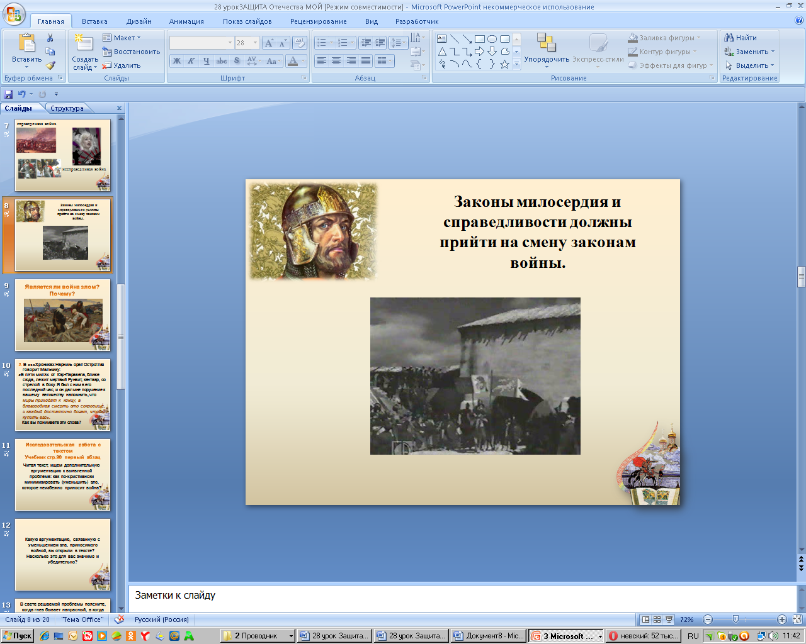The height and width of the screenshot is (644, 806).
Task: Toggle bold Ж formatting
Action: (x=177, y=61)
